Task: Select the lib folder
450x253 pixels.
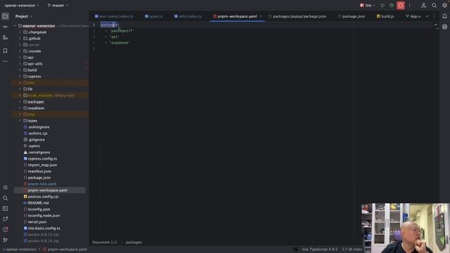Action: [x=30, y=89]
